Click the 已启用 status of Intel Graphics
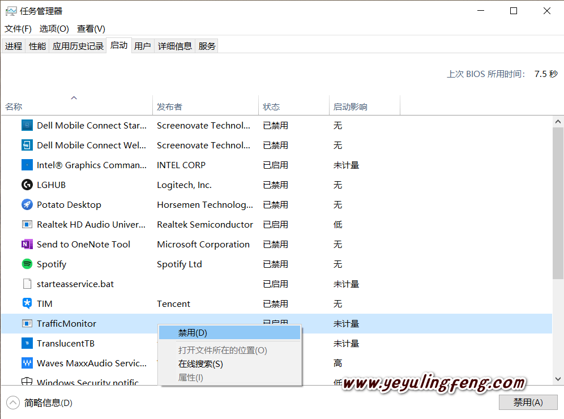This screenshot has width=564, height=419. click(x=276, y=165)
